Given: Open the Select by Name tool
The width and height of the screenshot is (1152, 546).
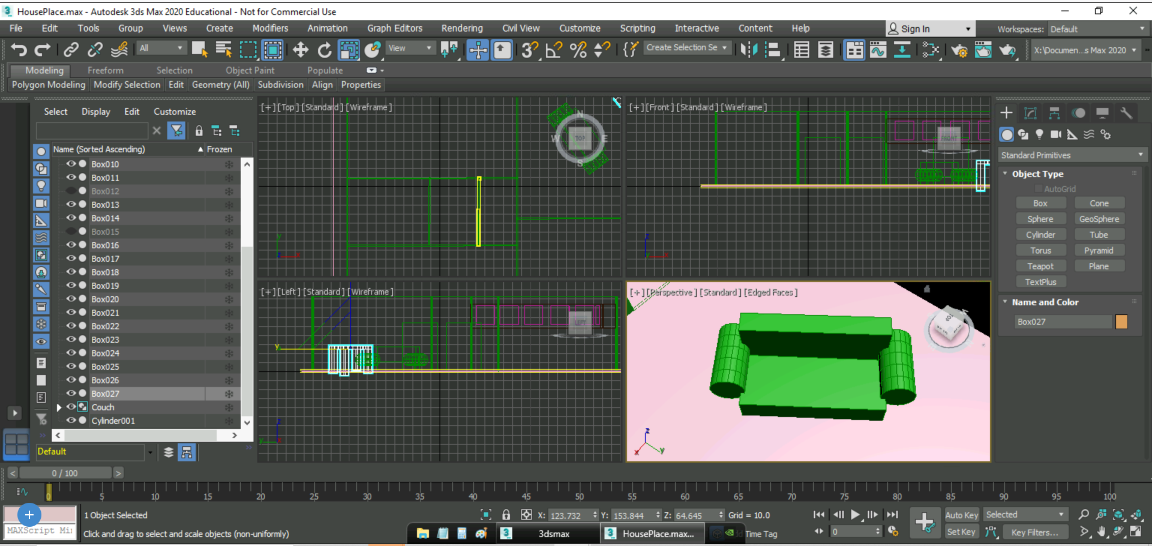Looking at the screenshot, I should coord(223,50).
